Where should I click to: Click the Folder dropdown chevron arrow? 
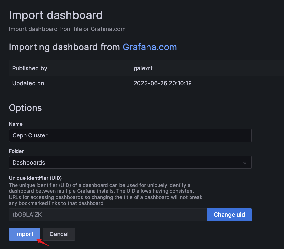pos(245,163)
